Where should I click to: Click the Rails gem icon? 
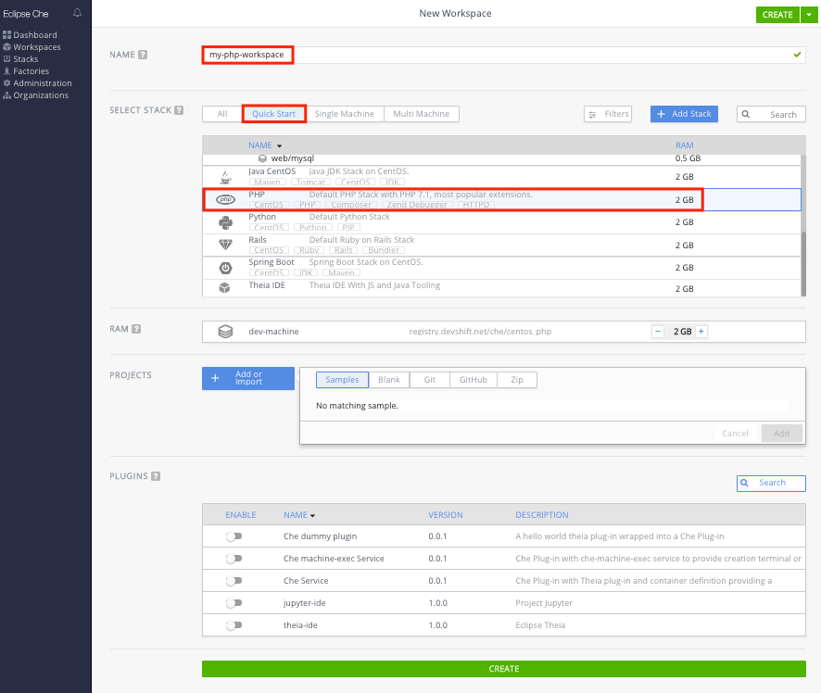click(x=225, y=245)
